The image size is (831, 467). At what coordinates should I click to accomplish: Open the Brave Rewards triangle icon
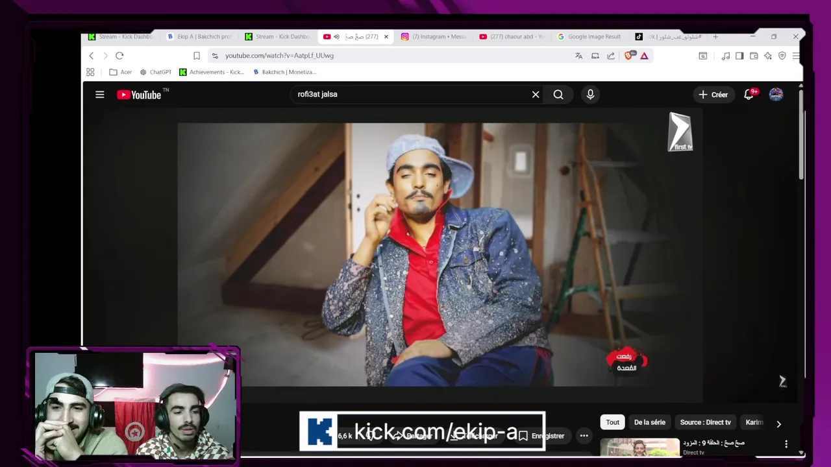point(644,56)
